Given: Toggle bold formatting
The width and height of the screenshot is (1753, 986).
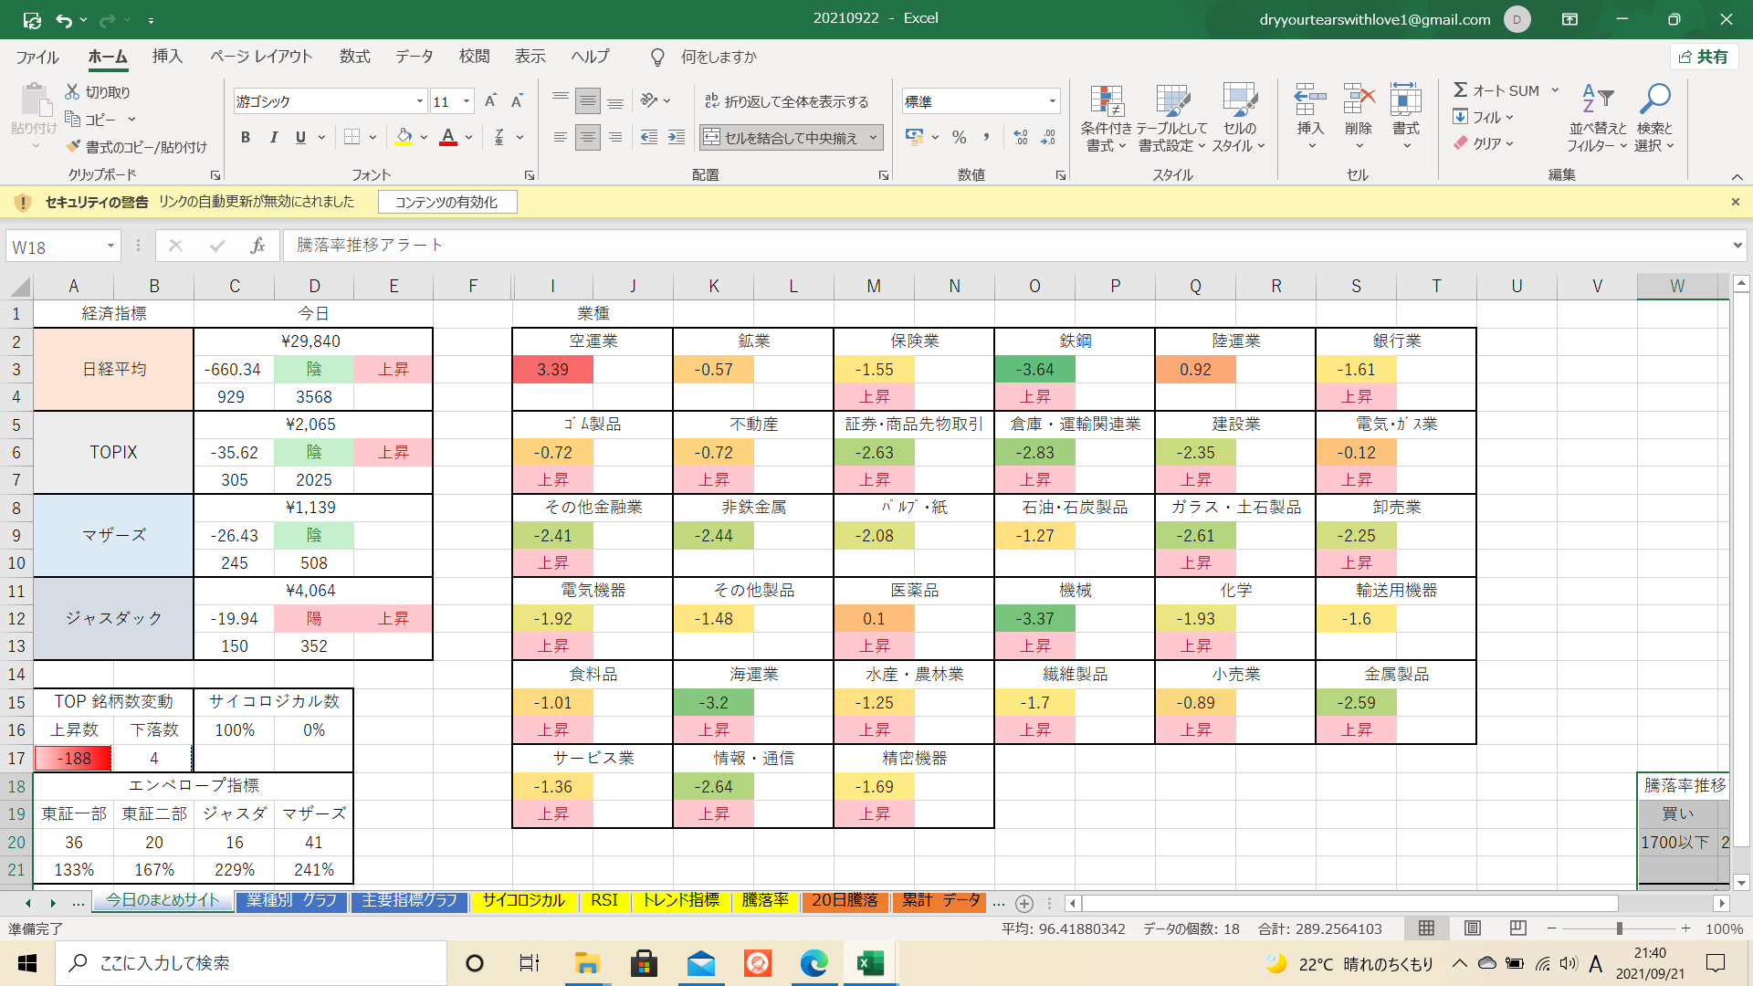Looking at the screenshot, I should (245, 137).
